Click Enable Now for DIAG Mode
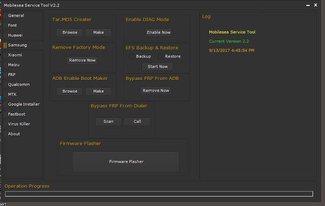Screen dimensions: 325x206 click(159, 32)
